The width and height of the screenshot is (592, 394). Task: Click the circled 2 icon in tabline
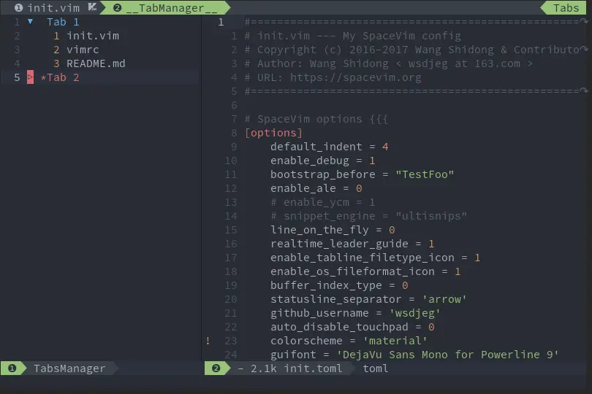click(x=118, y=7)
